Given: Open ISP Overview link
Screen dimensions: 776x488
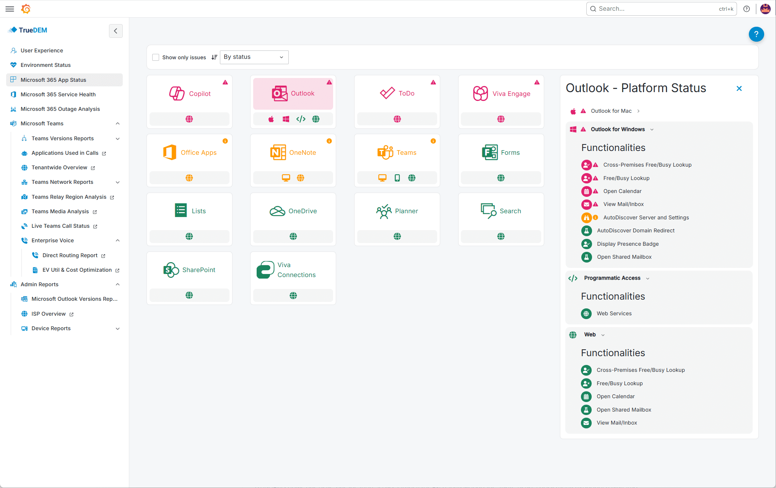Looking at the screenshot, I should (49, 314).
